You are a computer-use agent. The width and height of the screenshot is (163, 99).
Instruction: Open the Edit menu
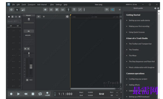[18, 5]
